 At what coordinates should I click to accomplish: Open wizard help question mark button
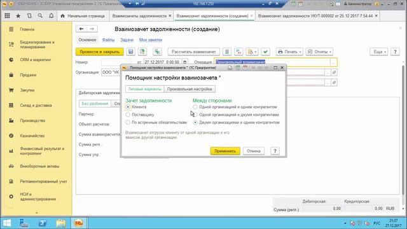coord(275,151)
